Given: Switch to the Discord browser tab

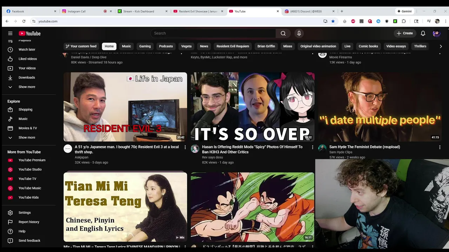Looking at the screenshot, I should click(x=310, y=11).
